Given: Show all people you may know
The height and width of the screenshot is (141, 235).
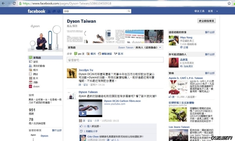Looking at the screenshot, I should (210, 54).
